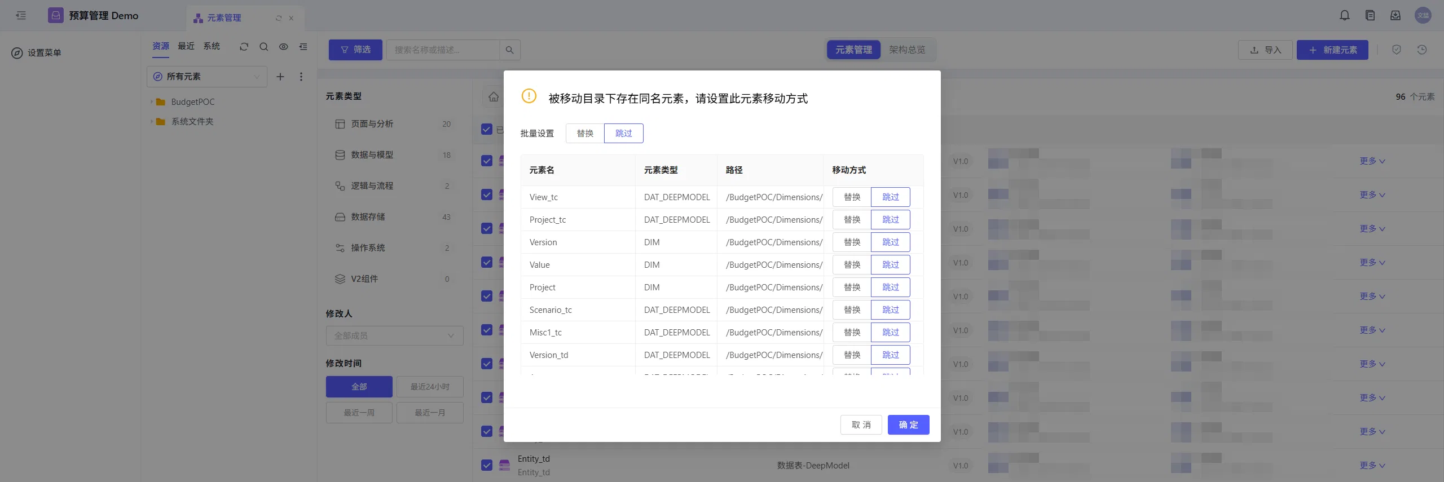Screen dimensions: 1444x482
Task: Close the 元素管理 tab
Action: coord(291,18)
